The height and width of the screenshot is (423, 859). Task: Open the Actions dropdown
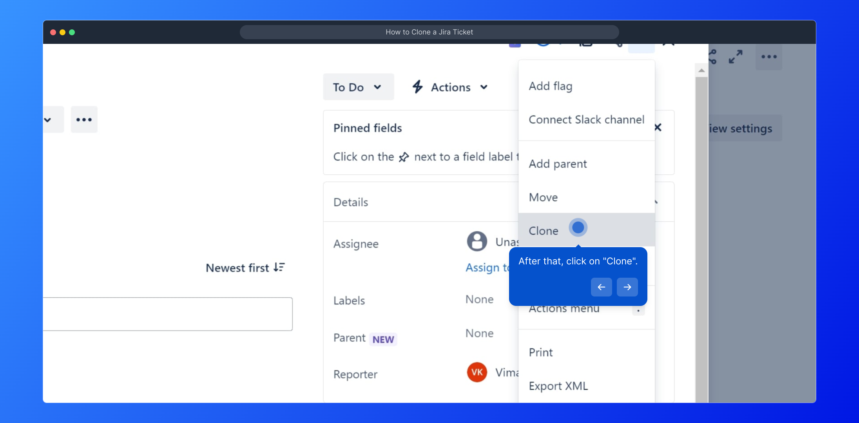(451, 87)
